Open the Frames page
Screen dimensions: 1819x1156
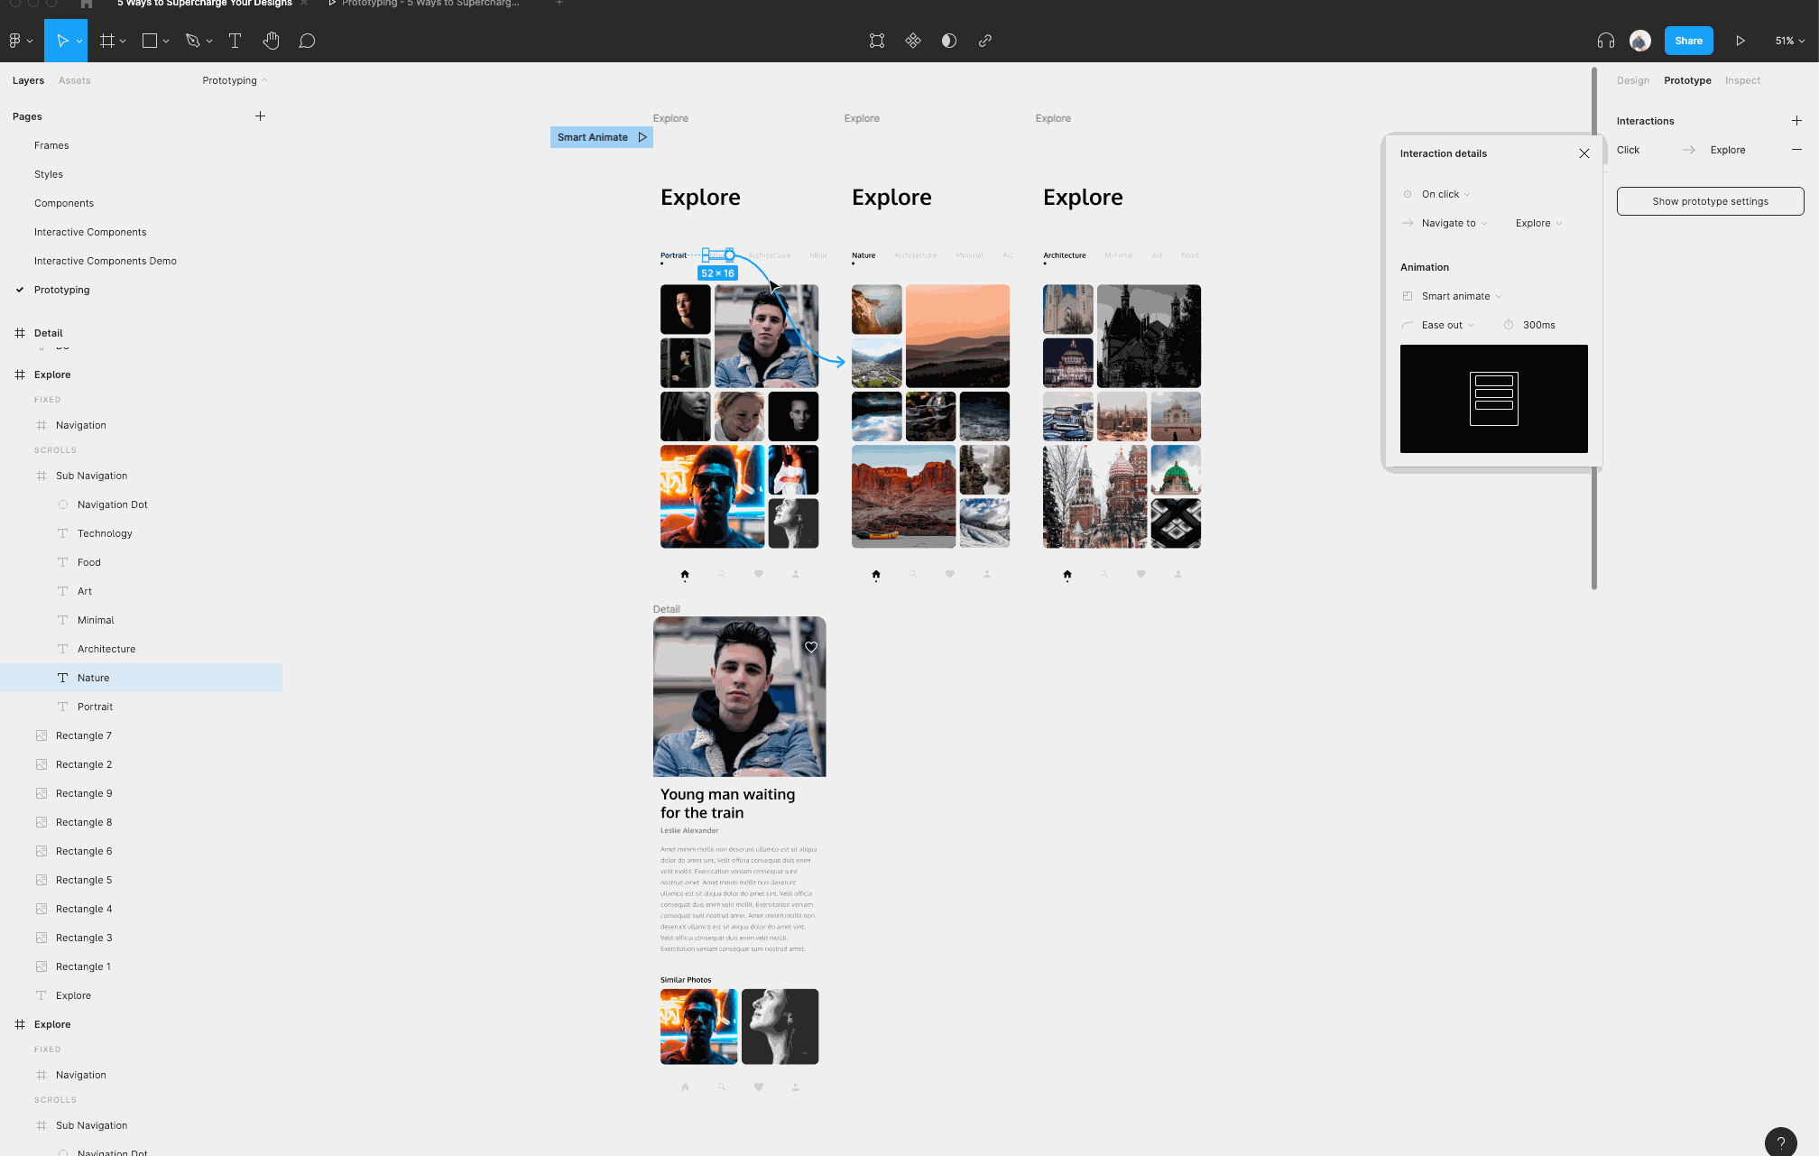51,145
